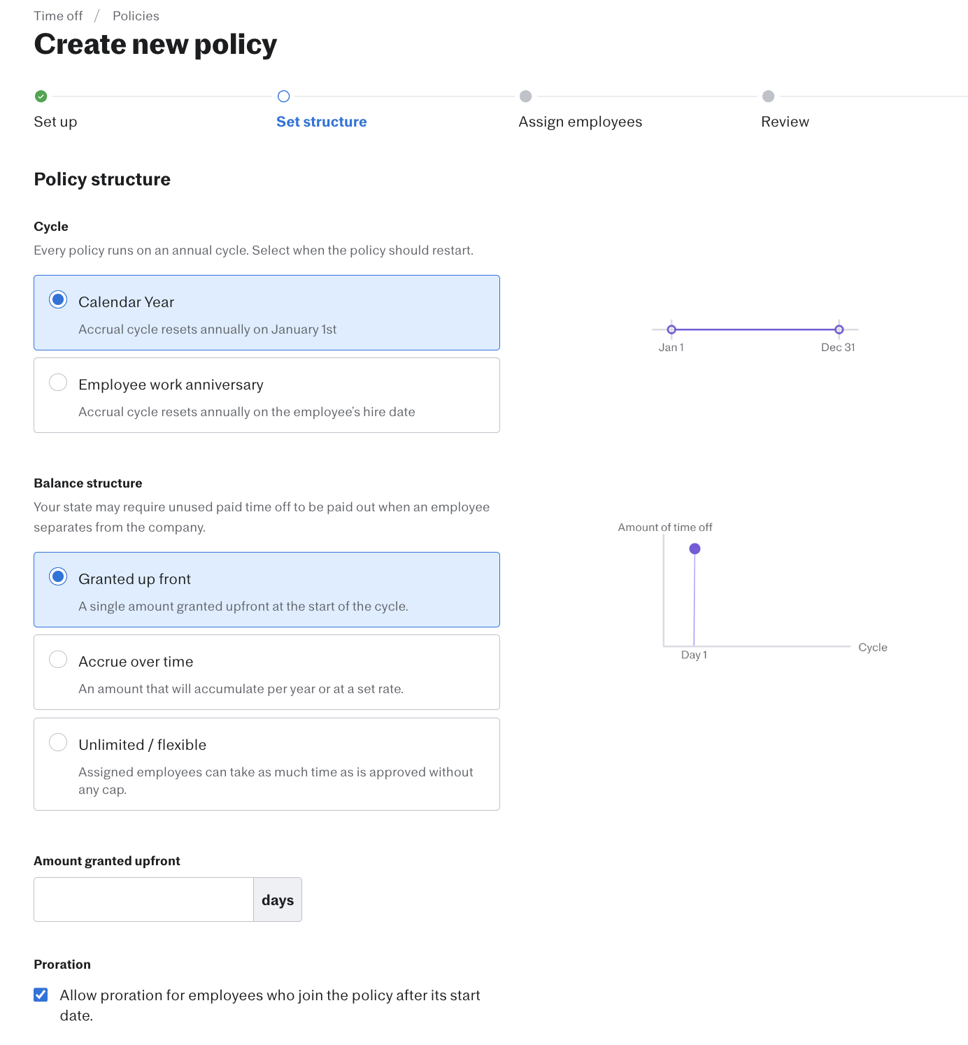968x1045 pixels.
Task: Click the Set structure step circle
Action: point(283,97)
